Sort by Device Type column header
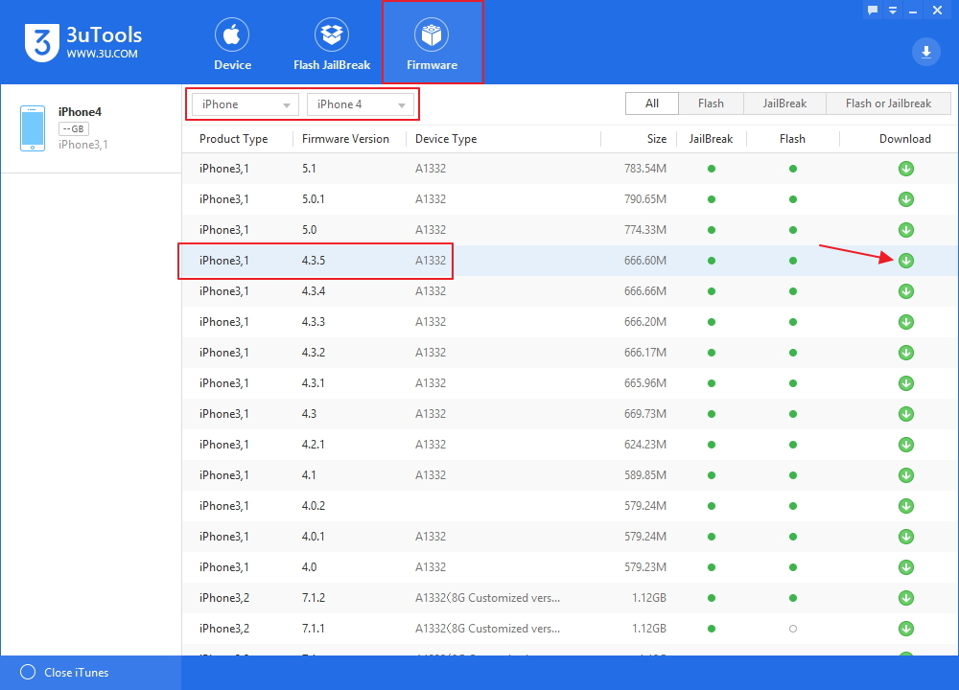The width and height of the screenshot is (959, 690). (446, 139)
